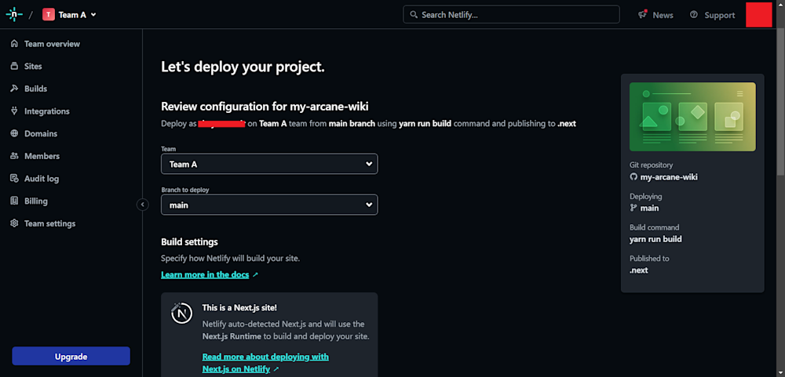Click the Build settings heading
The width and height of the screenshot is (785, 377).
tap(189, 242)
